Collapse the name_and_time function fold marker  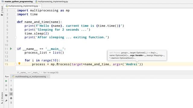pos(16,22)
